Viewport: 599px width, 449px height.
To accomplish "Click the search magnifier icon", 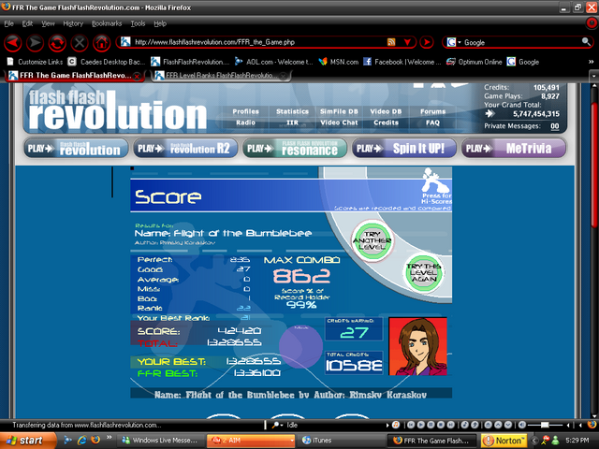I will pyautogui.click(x=586, y=42).
